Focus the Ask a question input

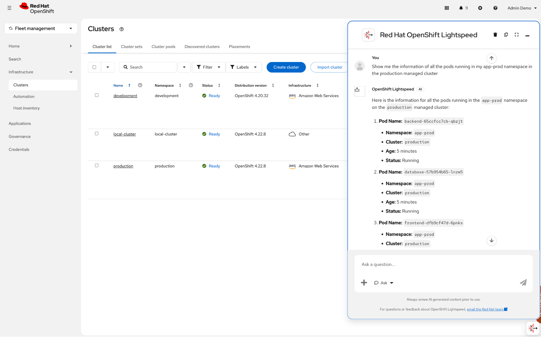point(443,265)
